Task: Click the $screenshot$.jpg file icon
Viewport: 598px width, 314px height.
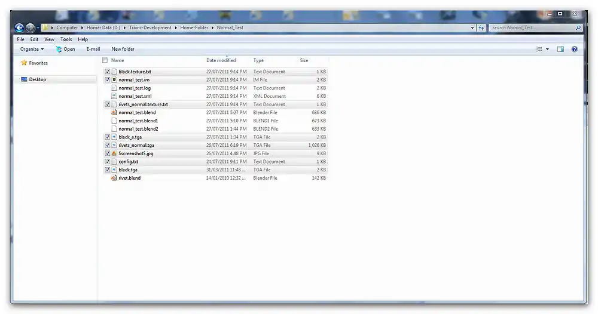Action: (114, 153)
